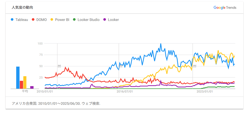
Task: Click the yellow Power BI legend dot
Action: 52,19
